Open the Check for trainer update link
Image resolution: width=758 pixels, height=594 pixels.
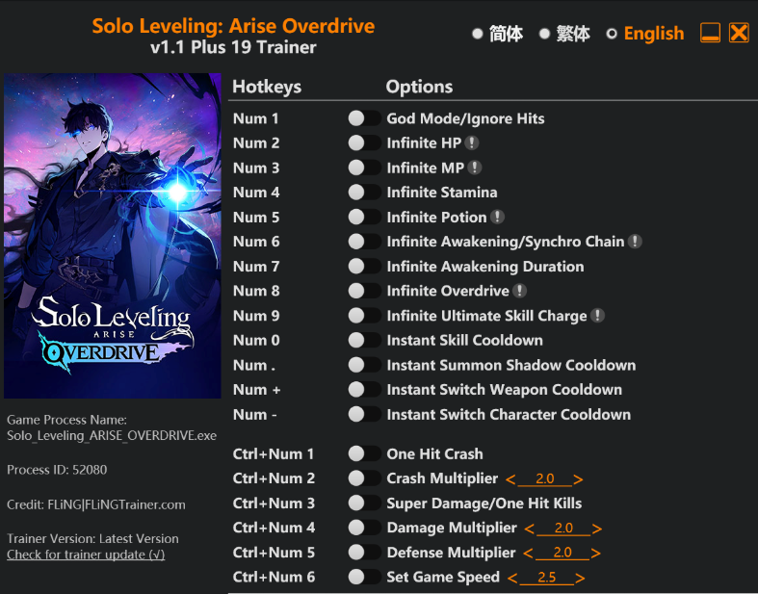(x=86, y=555)
